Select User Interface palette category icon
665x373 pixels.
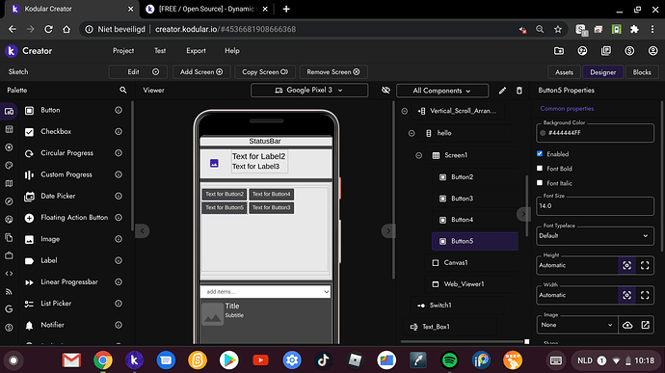click(9, 111)
